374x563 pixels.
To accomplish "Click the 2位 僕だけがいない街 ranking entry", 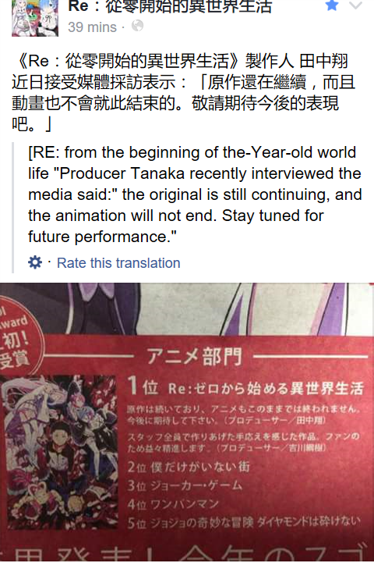I will tap(189, 467).
